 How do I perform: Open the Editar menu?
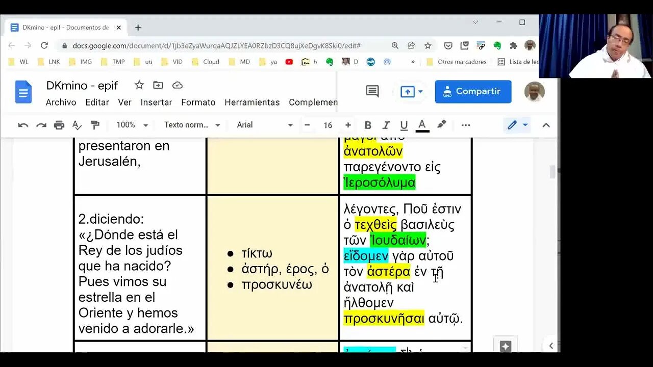[x=97, y=102]
